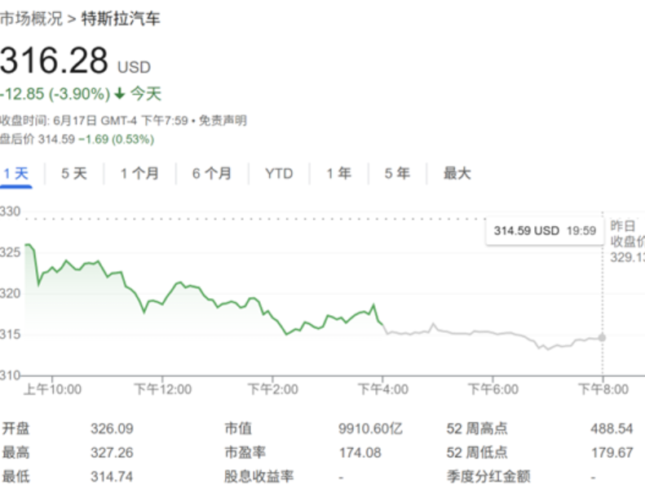Click the 52-week high value 488.54

[x=612, y=429]
